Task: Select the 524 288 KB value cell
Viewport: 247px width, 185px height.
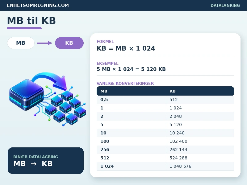Action: 200,158
